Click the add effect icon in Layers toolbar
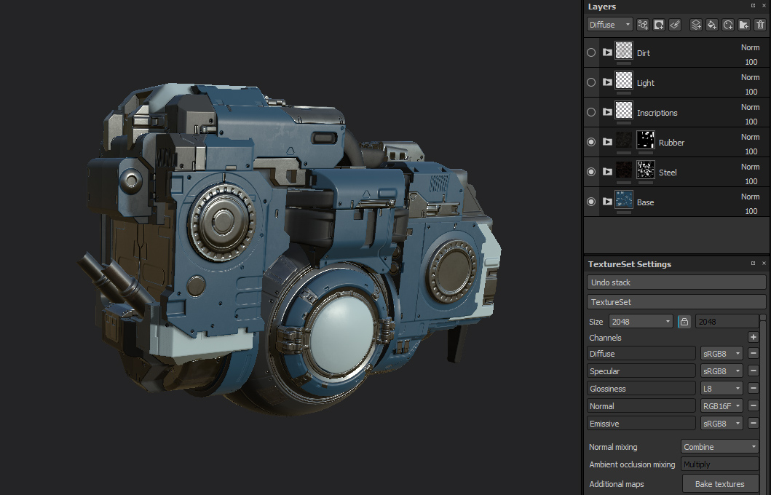 coord(643,25)
